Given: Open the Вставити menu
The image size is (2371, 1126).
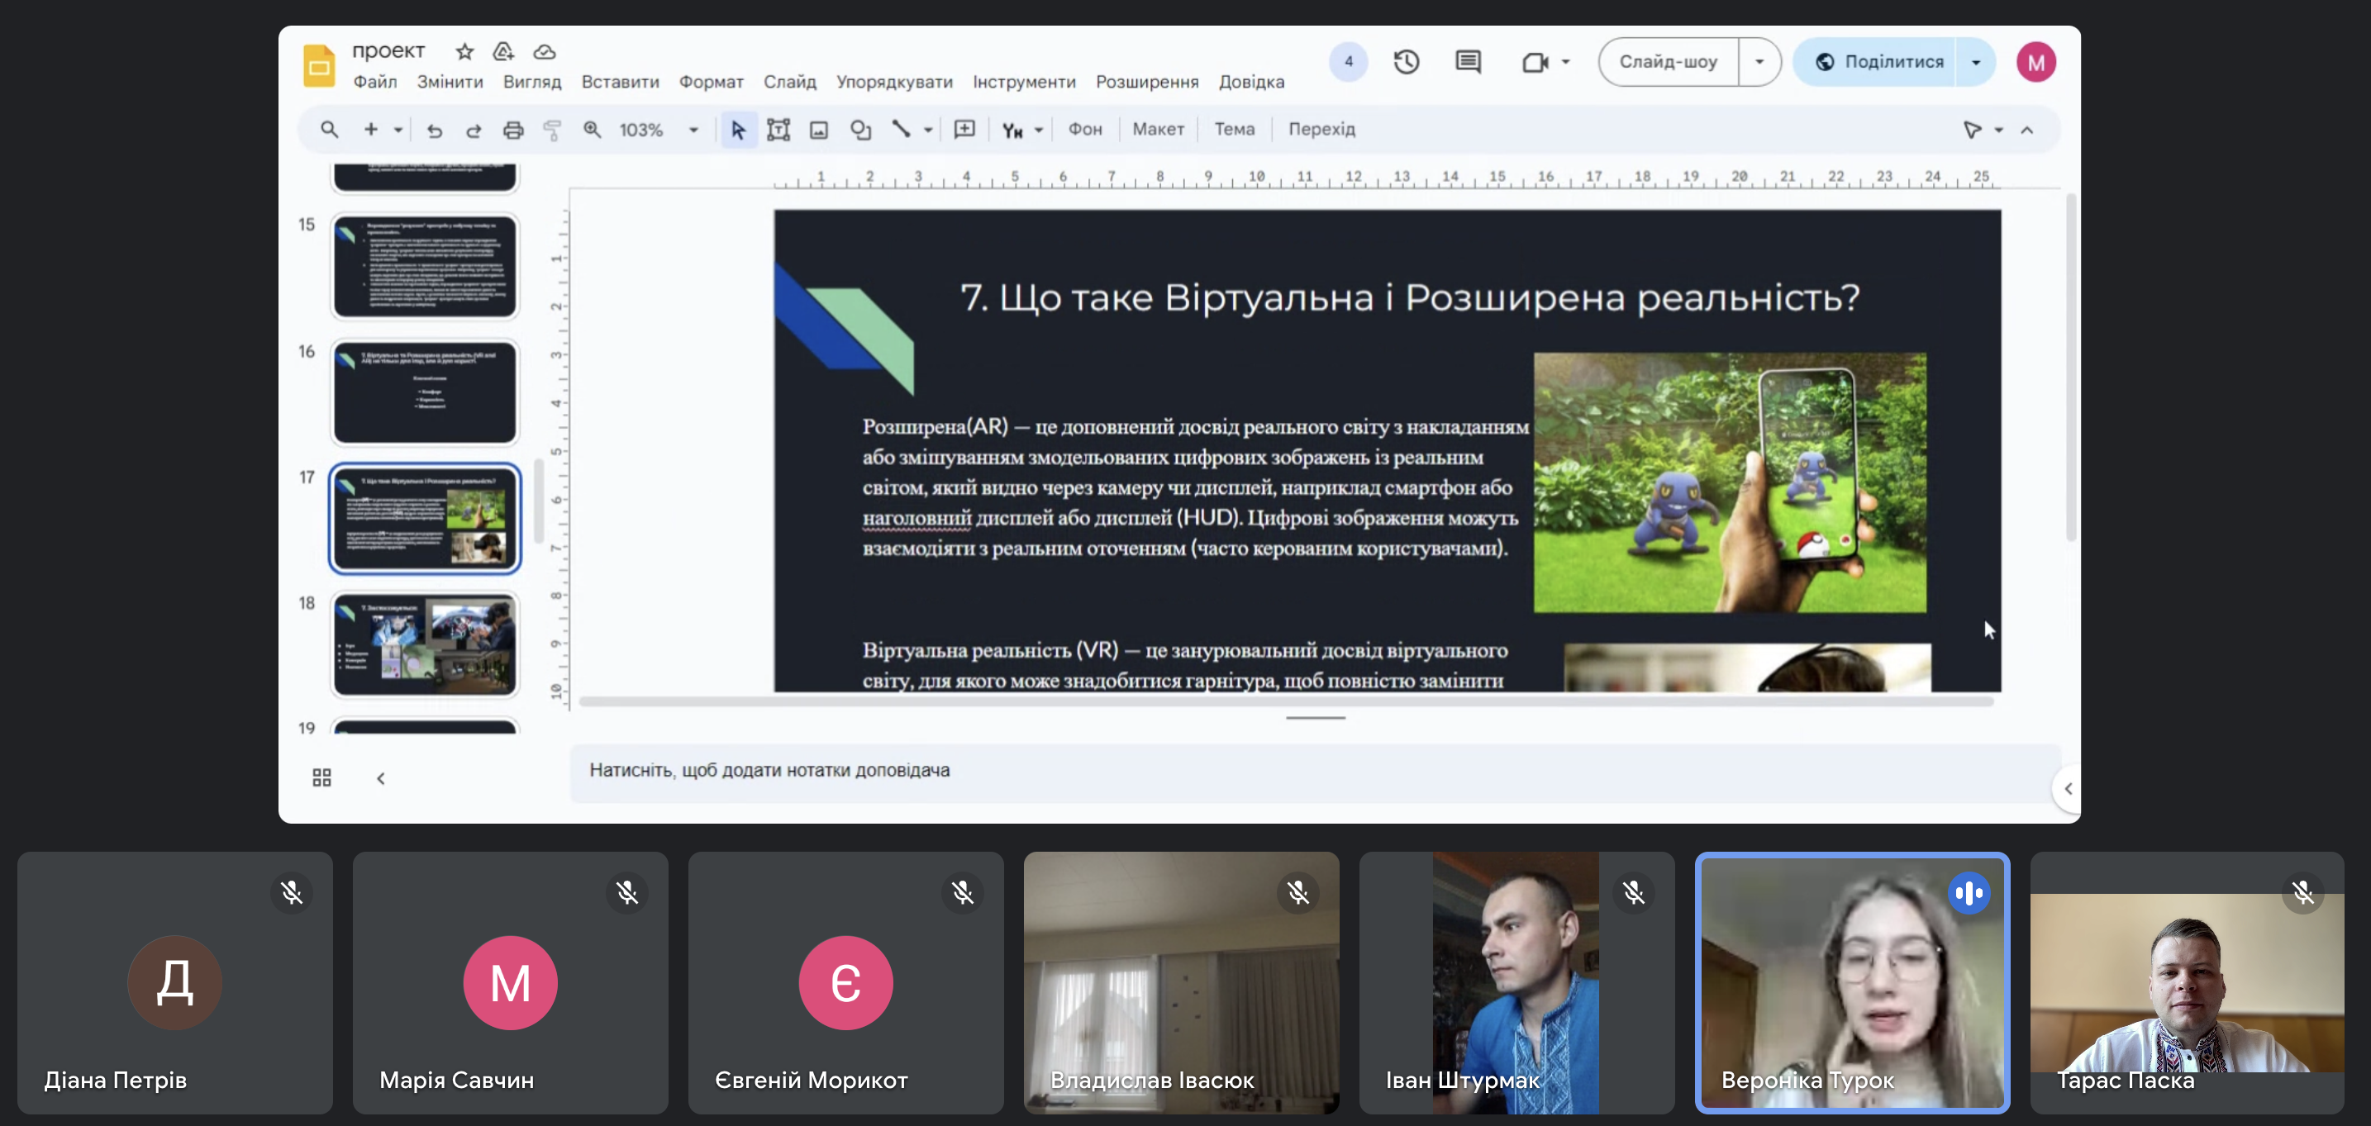Looking at the screenshot, I should point(620,82).
